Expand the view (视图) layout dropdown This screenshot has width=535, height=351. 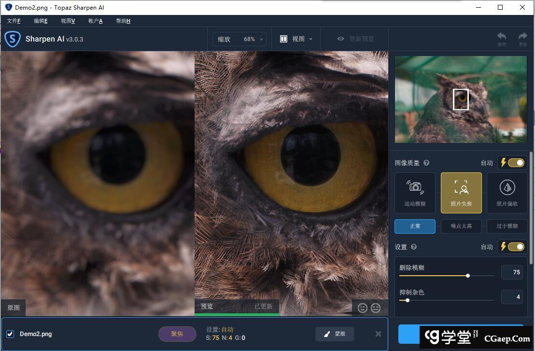(x=296, y=39)
